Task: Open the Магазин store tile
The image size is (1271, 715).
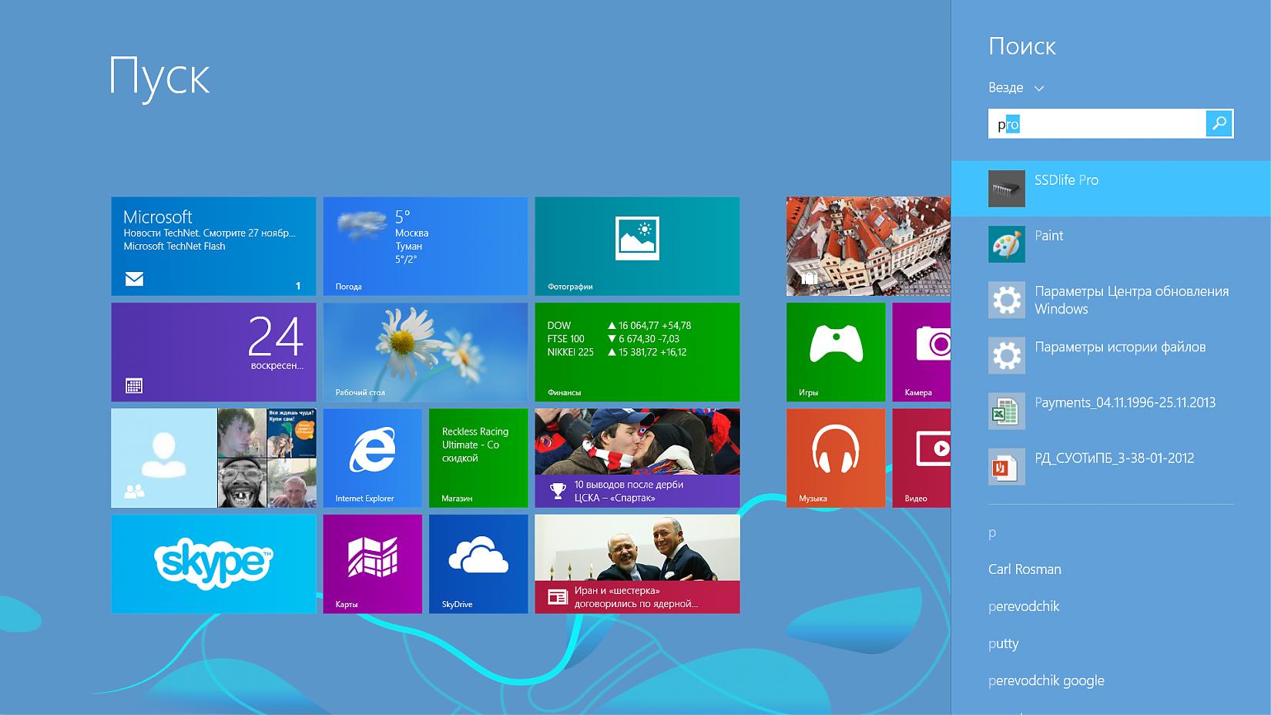Action: [x=478, y=458]
